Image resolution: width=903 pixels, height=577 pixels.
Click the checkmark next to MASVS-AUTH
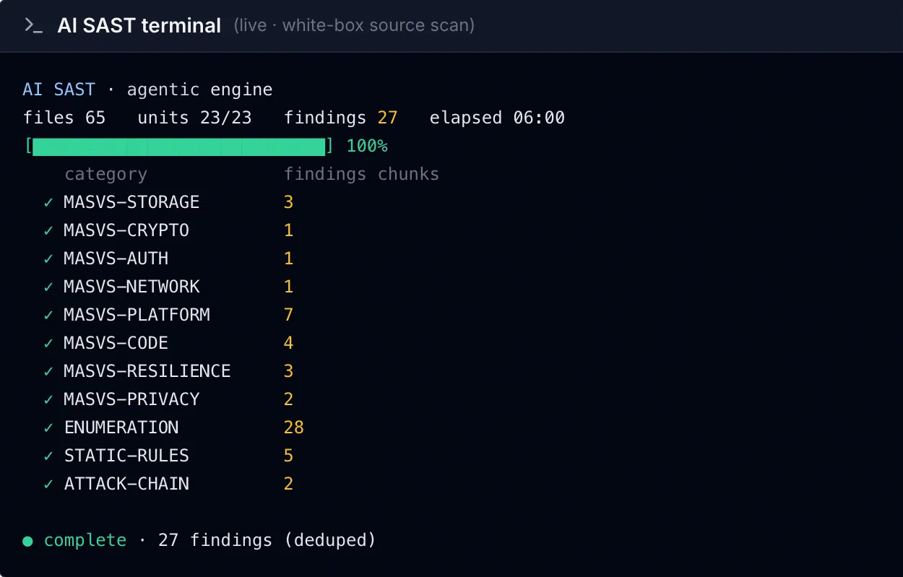pyautogui.click(x=48, y=259)
